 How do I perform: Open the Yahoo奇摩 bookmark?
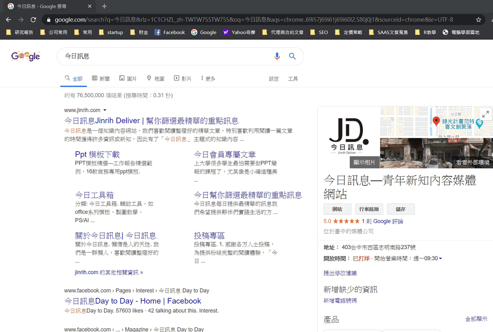[x=239, y=32]
